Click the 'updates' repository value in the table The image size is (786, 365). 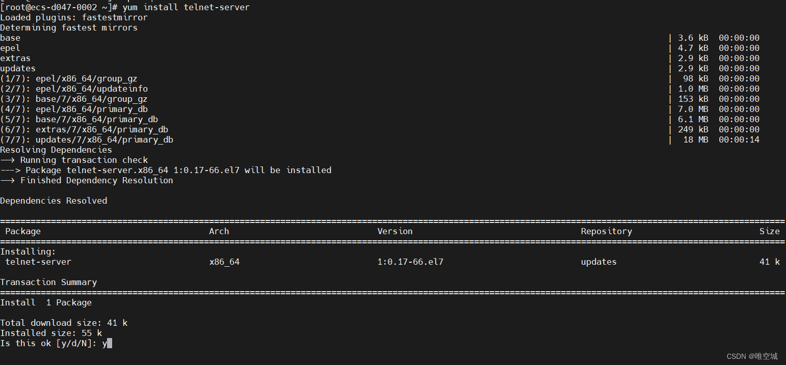[x=599, y=262]
